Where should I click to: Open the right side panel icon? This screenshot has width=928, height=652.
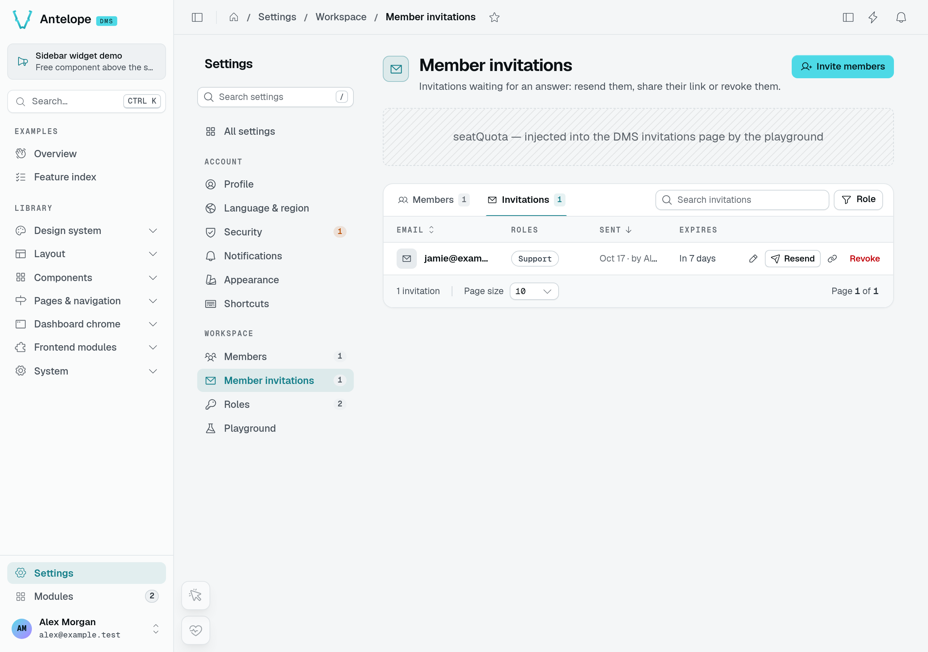pos(848,17)
